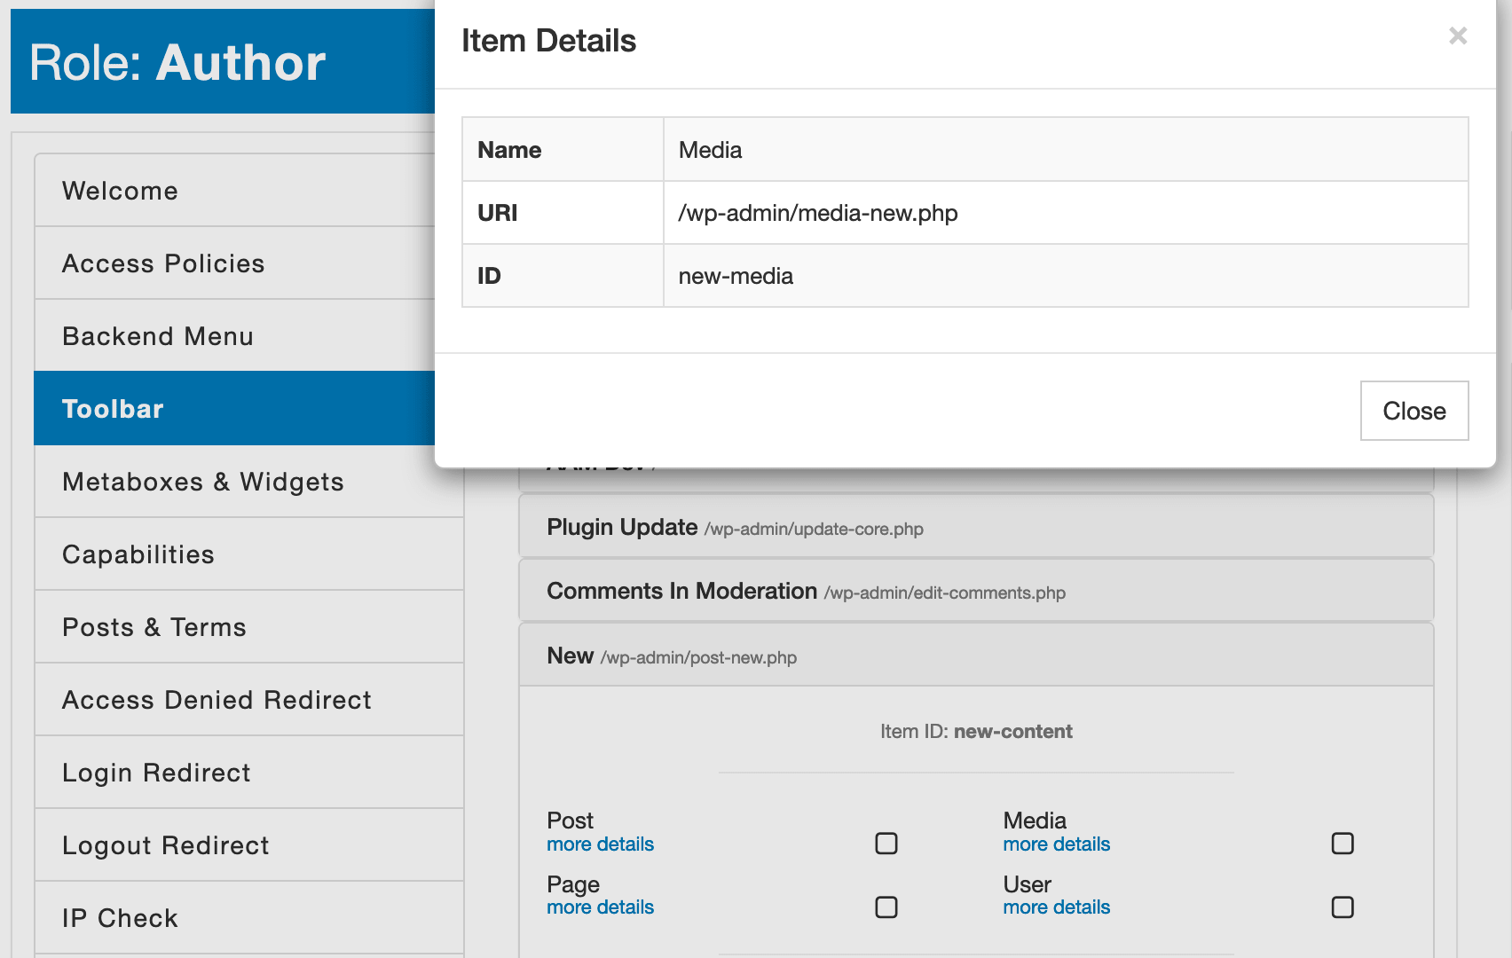Tick the User restriction checkbox
Image resolution: width=1512 pixels, height=958 pixels.
click(1343, 907)
